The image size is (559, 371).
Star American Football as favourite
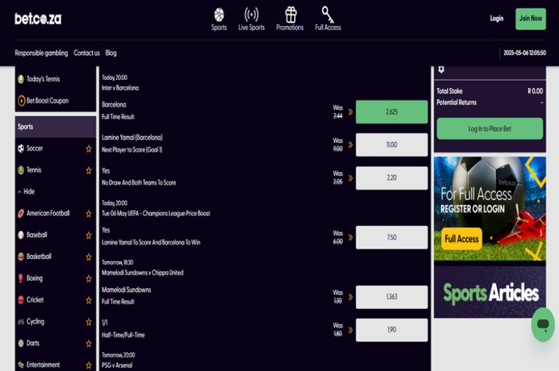89,214
